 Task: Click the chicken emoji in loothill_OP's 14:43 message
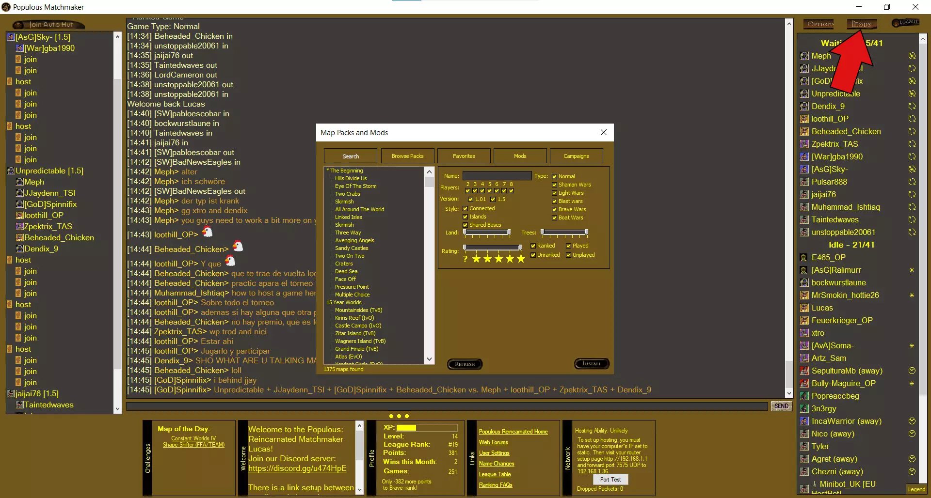207,232
